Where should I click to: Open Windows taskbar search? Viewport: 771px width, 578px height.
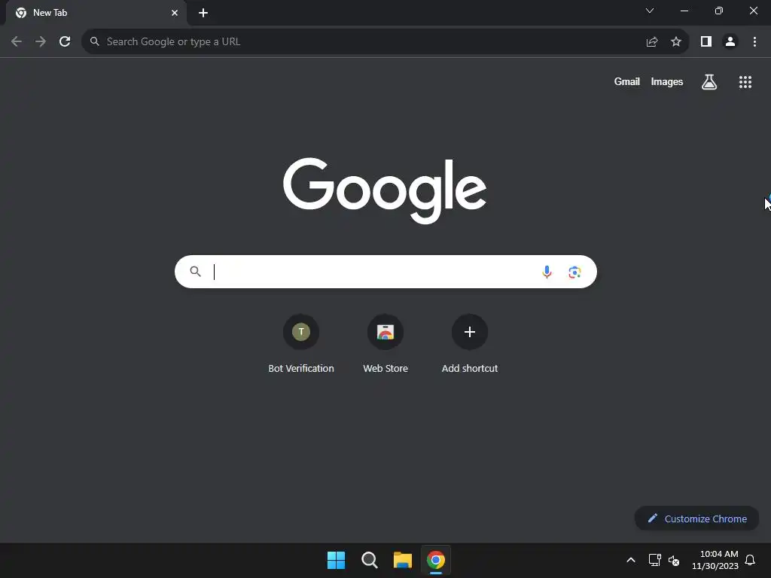369,560
